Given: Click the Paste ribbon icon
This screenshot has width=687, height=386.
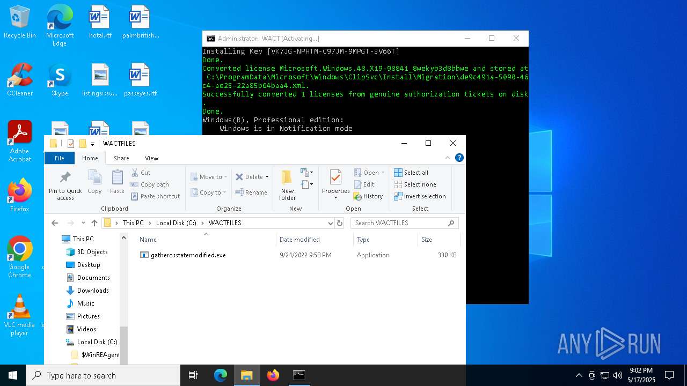Looking at the screenshot, I should [x=117, y=182].
